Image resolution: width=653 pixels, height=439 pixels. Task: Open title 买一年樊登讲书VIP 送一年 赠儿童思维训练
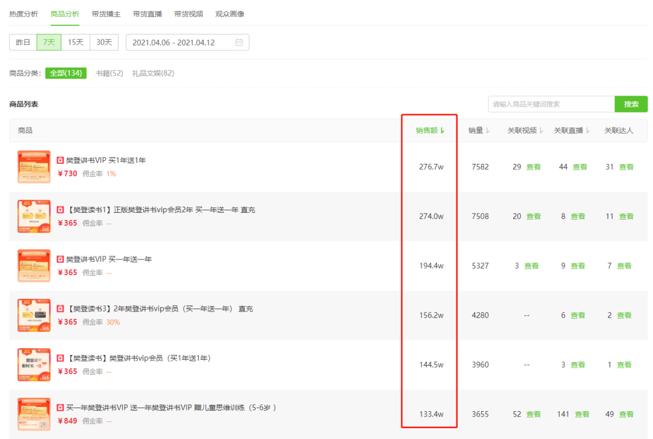point(171,408)
